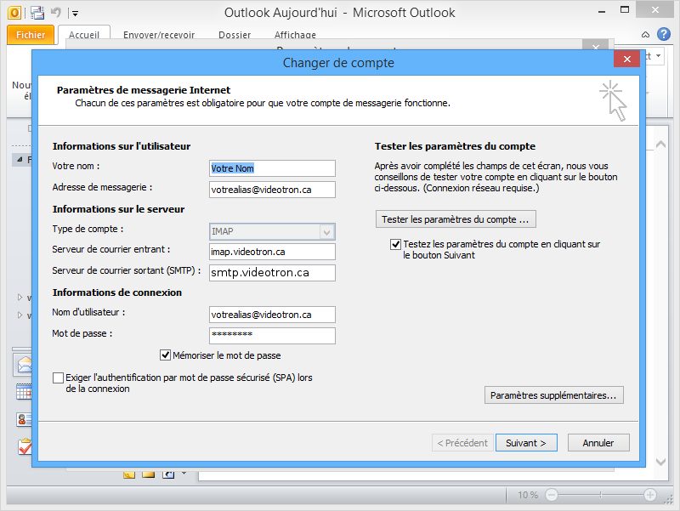Click the scroll up arrow in Outlook main window
This screenshot has width=680, height=511.
[661, 145]
